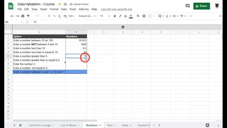Click the green Share button

(x=201, y=6)
